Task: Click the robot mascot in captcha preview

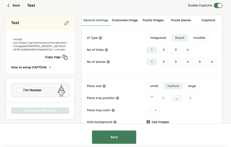Action: (61, 91)
